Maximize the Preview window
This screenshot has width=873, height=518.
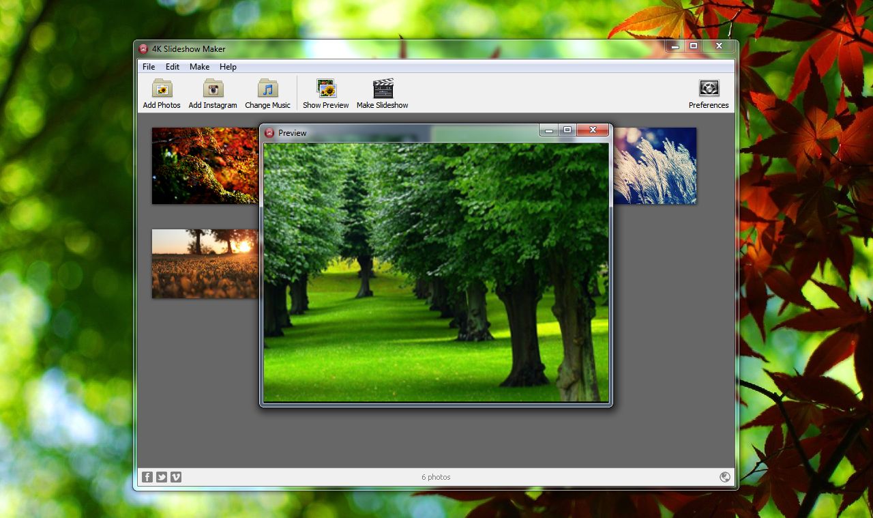pos(567,130)
